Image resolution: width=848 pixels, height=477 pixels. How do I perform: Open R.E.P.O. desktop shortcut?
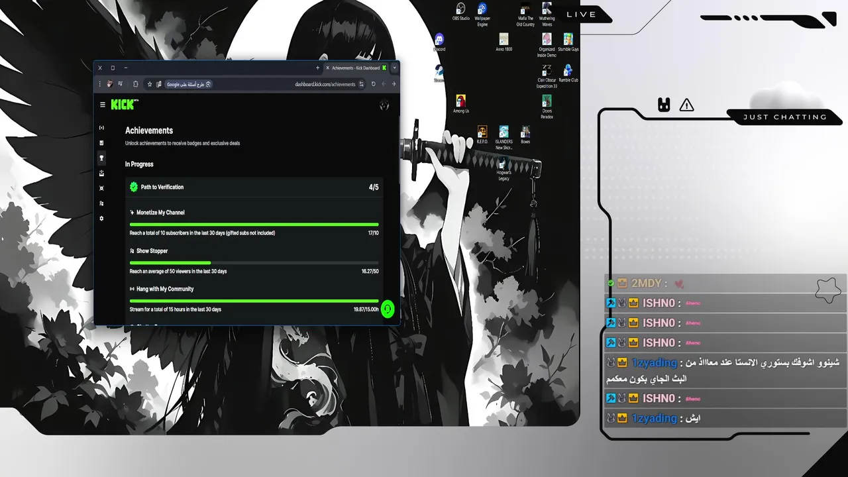[x=482, y=134]
